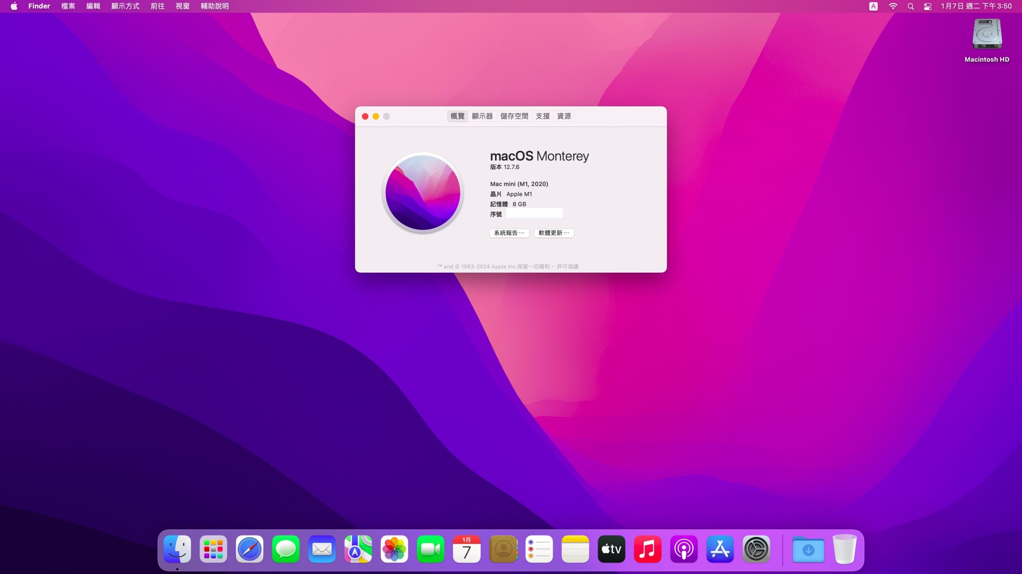Viewport: 1022px width, 574px height.
Task: Open Downloads folder stack in Dock
Action: click(808, 549)
